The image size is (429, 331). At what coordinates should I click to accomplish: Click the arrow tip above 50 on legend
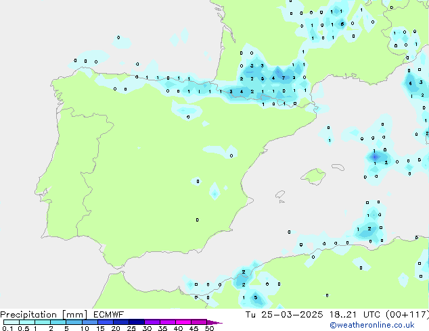coord(214,322)
